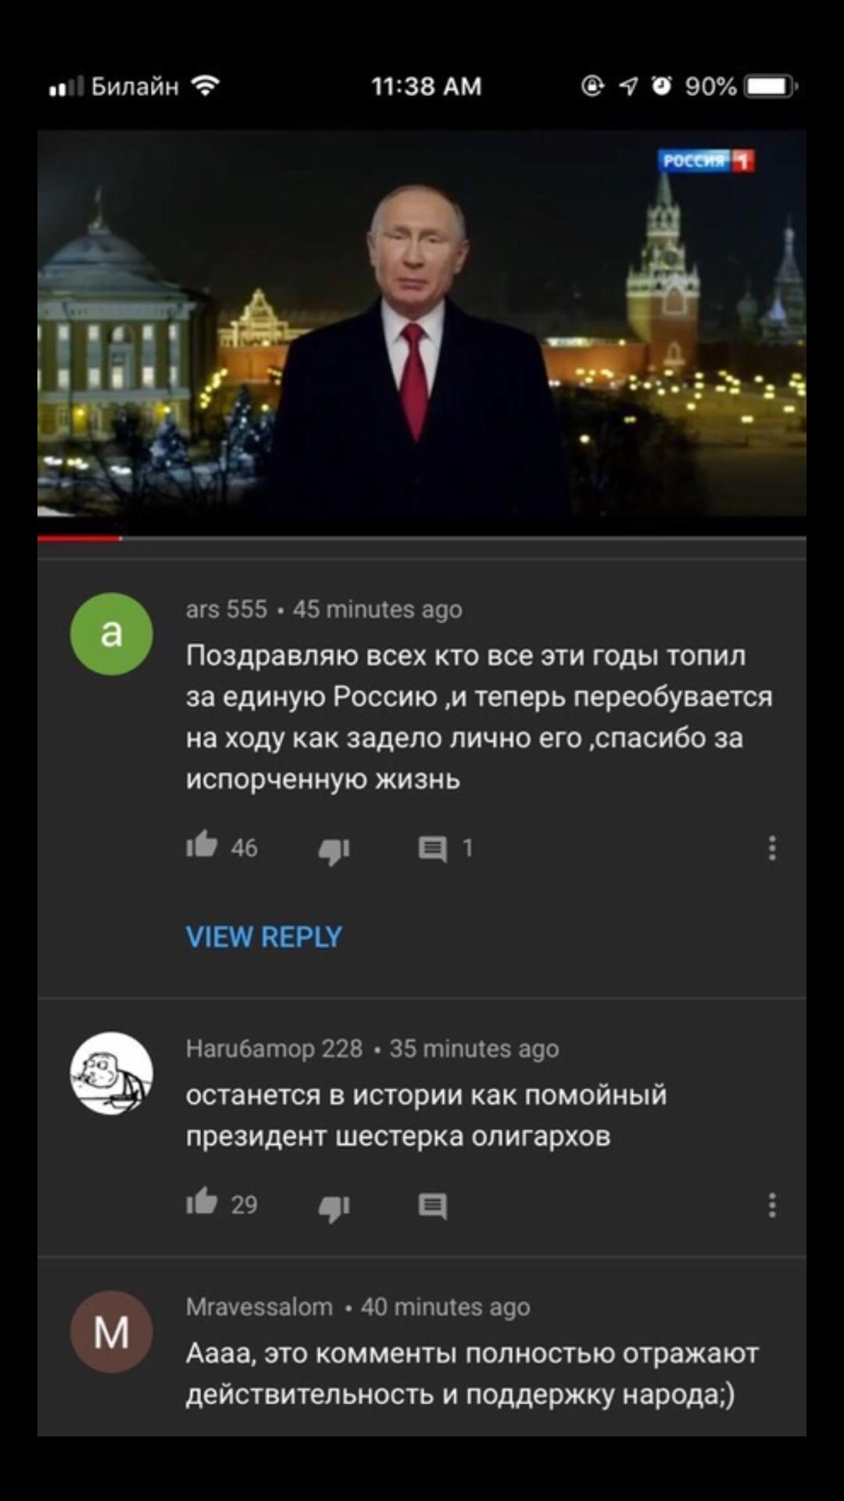Tap the Wi-Fi icon in status bar
The height and width of the screenshot is (1501, 844).
(206, 85)
